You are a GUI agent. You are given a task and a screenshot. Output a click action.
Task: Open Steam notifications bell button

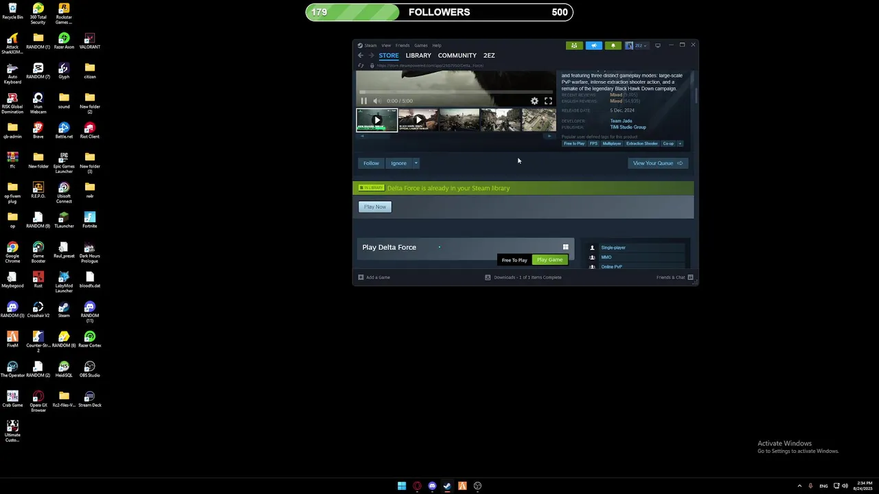coord(613,45)
